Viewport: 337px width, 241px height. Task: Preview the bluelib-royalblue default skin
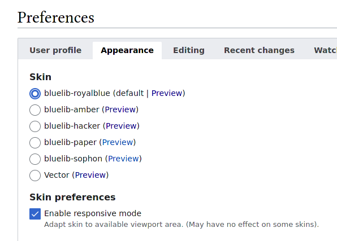(167, 93)
